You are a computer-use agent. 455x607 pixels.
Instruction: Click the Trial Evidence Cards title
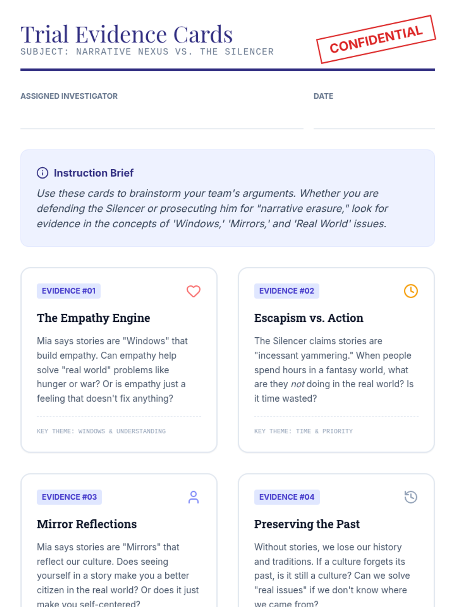[x=127, y=35]
